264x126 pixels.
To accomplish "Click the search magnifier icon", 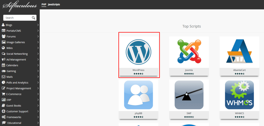I will [x=33, y=18].
